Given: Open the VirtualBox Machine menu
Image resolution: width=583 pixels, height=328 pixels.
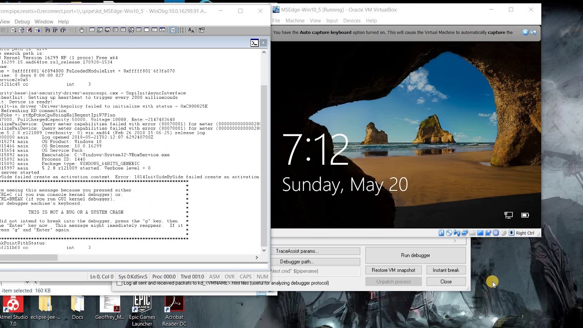Looking at the screenshot, I should click(x=295, y=20).
